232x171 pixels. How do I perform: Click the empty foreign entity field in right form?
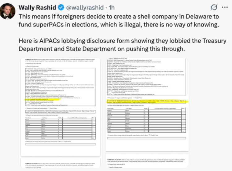click(x=147, y=138)
